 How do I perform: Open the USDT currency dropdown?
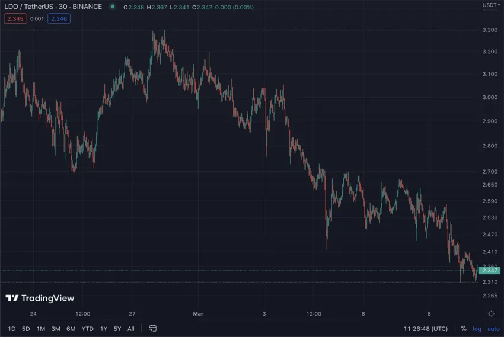[490, 5]
